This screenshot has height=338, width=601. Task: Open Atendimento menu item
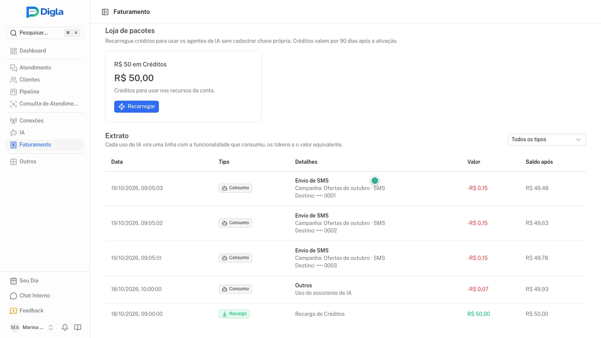point(45,68)
